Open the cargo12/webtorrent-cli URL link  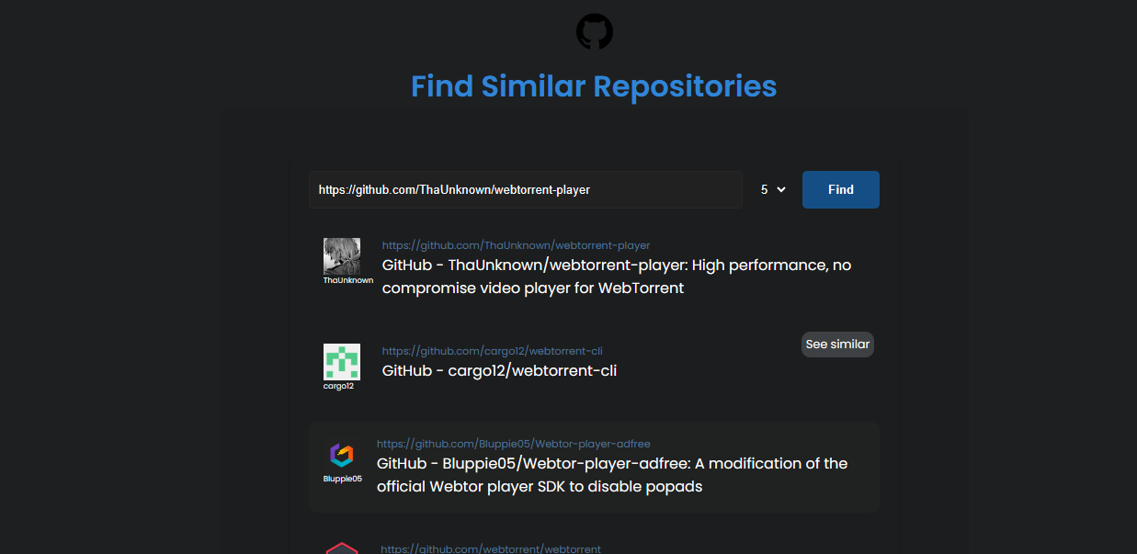pyautogui.click(x=492, y=351)
